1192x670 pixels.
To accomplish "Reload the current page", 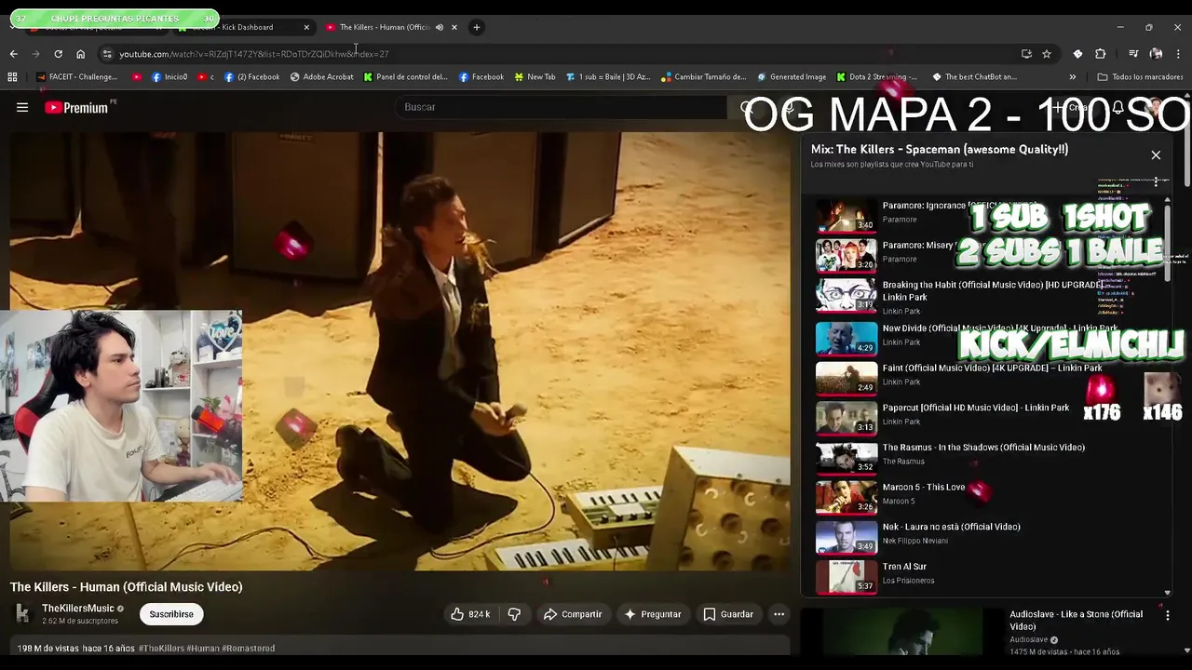I will (58, 54).
